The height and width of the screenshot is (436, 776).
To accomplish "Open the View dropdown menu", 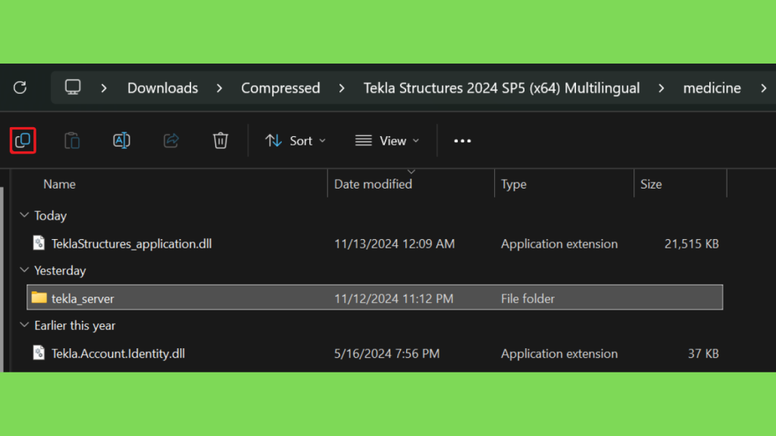I will 387,141.
